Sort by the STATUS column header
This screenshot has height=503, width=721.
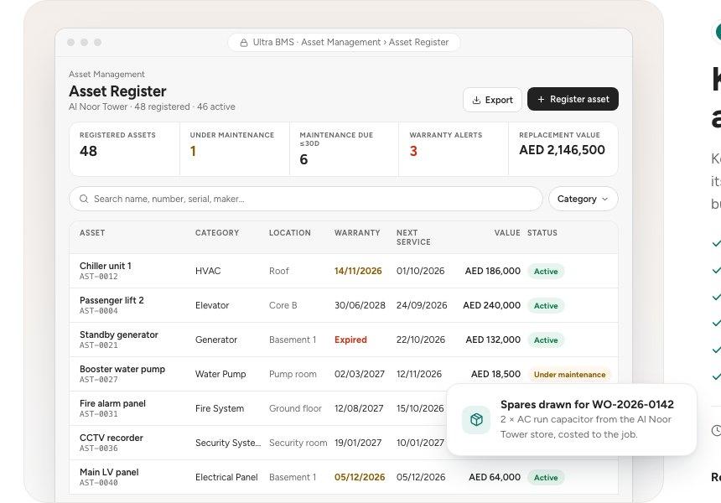click(542, 233)
